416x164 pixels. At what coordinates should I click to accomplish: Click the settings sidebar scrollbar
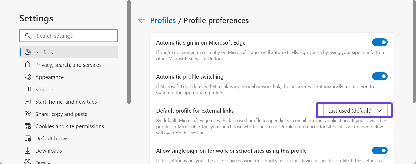(x=129, y=52)
